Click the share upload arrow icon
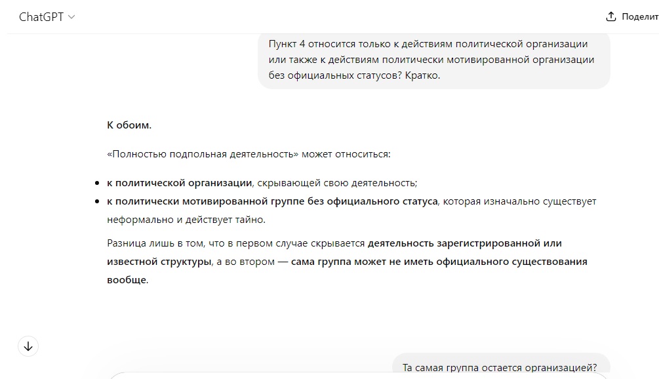 (x=610, y=16)
